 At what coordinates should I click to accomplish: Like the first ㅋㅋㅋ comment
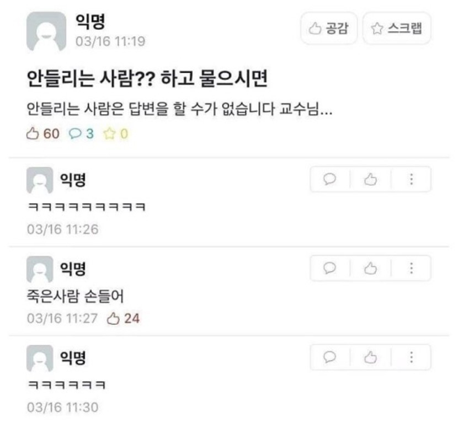[370, 179]
